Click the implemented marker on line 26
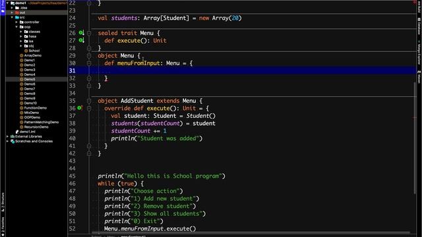 81,33
